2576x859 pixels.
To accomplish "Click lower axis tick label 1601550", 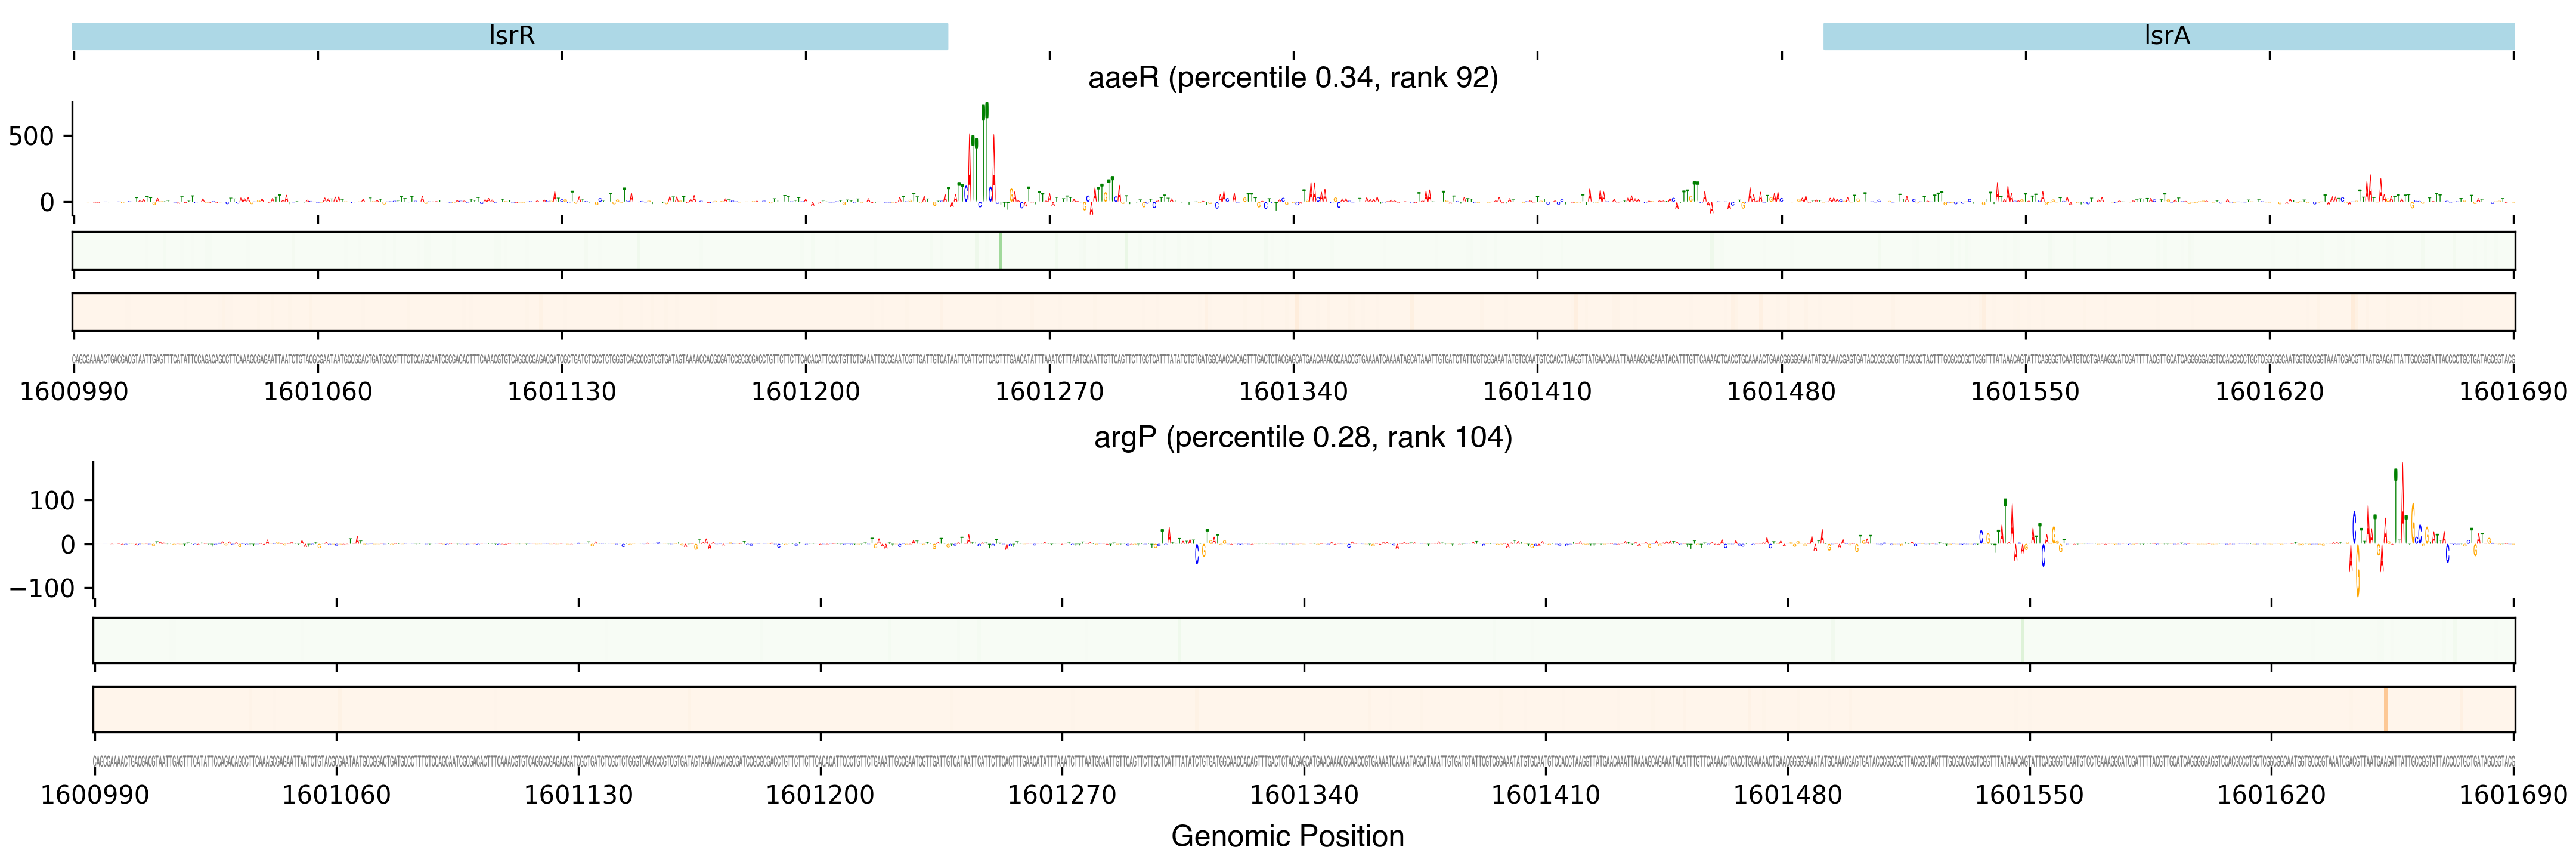I will tap(2029, 795).
